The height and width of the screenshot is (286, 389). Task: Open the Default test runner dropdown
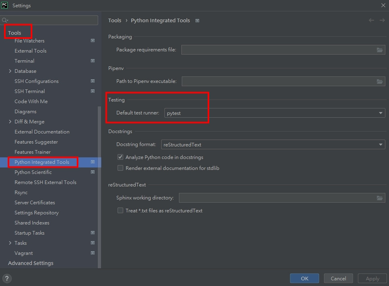275,113
